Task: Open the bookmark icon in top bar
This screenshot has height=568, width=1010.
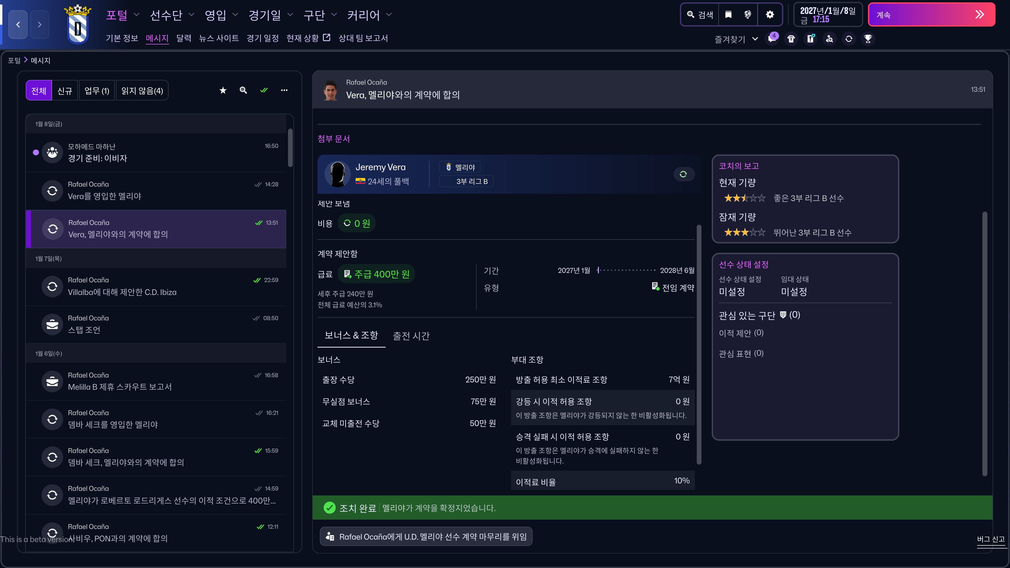Action: 729,15
